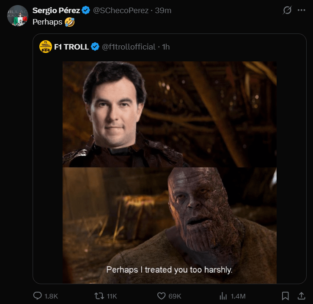Viewport: 313px width, 304px height.
Task: Open the @f1trollofficial handle
Action: click(x=129, y=47)
